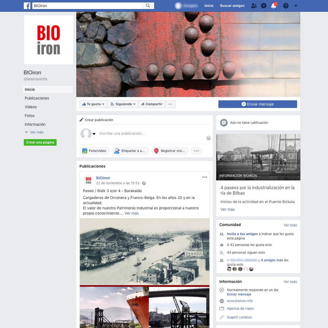Image resolution: width=328 pixels, height=328 pixels.
Task: Click 4 amigos más link
Action: pyautogui.click(x=272, y=260)
